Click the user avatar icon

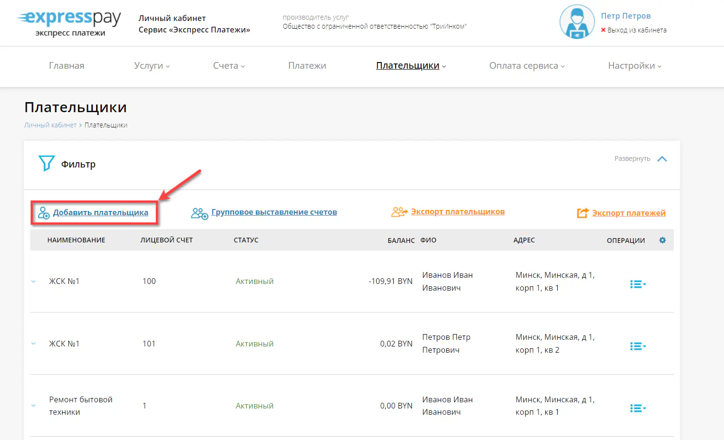577,22
